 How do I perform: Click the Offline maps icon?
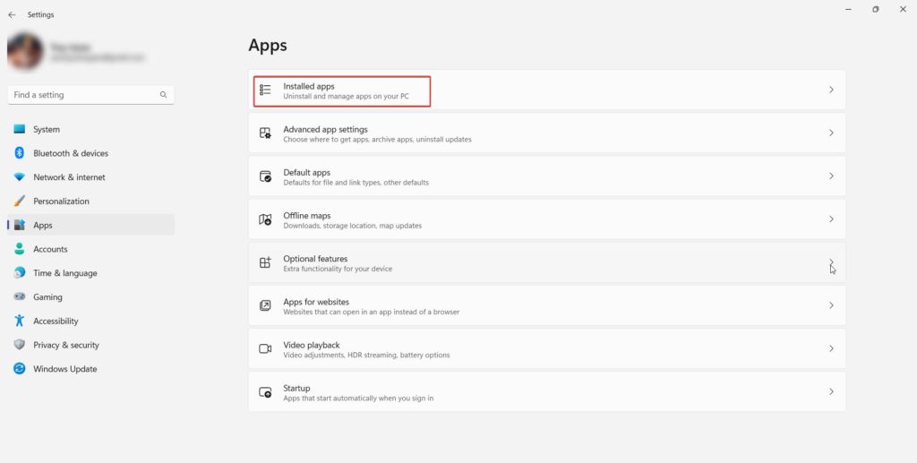tap(265, 219)
